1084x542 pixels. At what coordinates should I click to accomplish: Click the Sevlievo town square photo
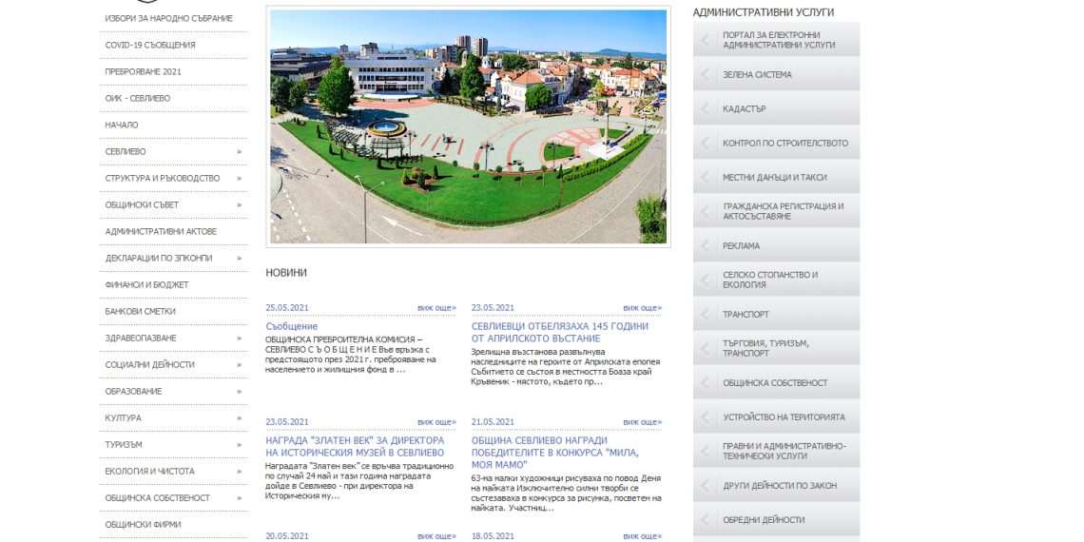[468, 126]
